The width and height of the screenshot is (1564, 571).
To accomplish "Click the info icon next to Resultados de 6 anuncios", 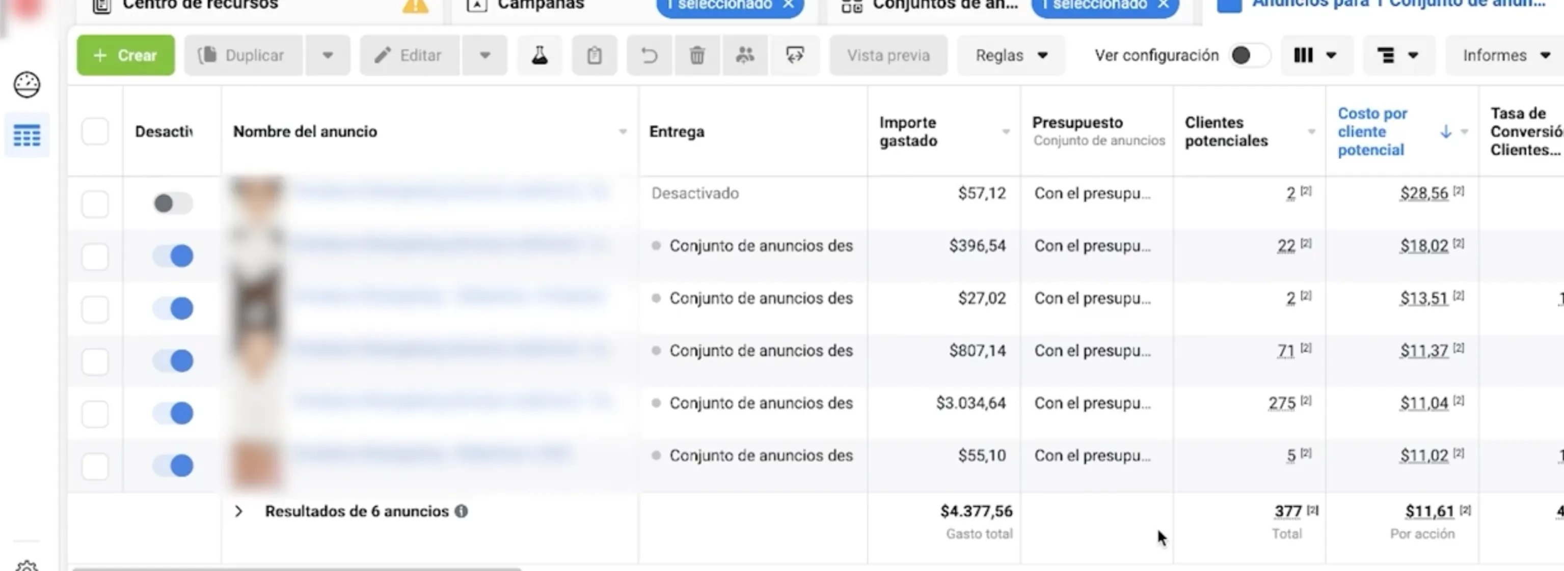I will pos(462,511).
